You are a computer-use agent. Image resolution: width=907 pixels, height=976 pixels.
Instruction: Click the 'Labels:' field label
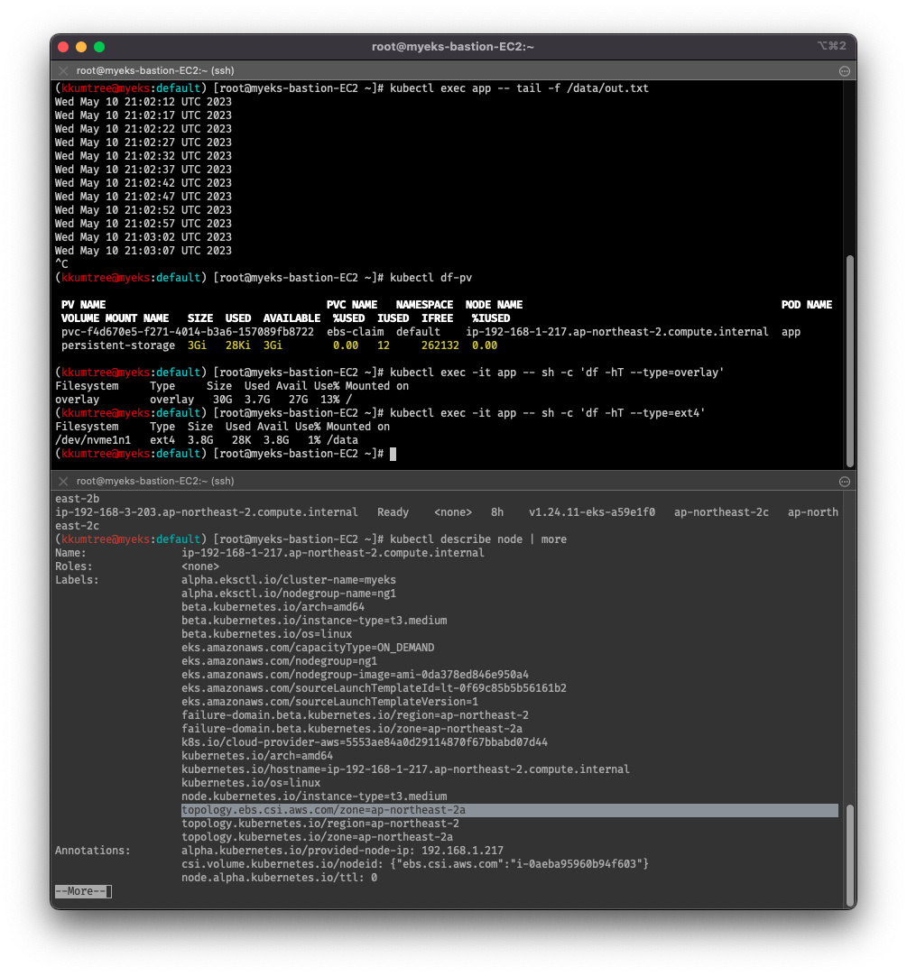click(x=77, y=580)
